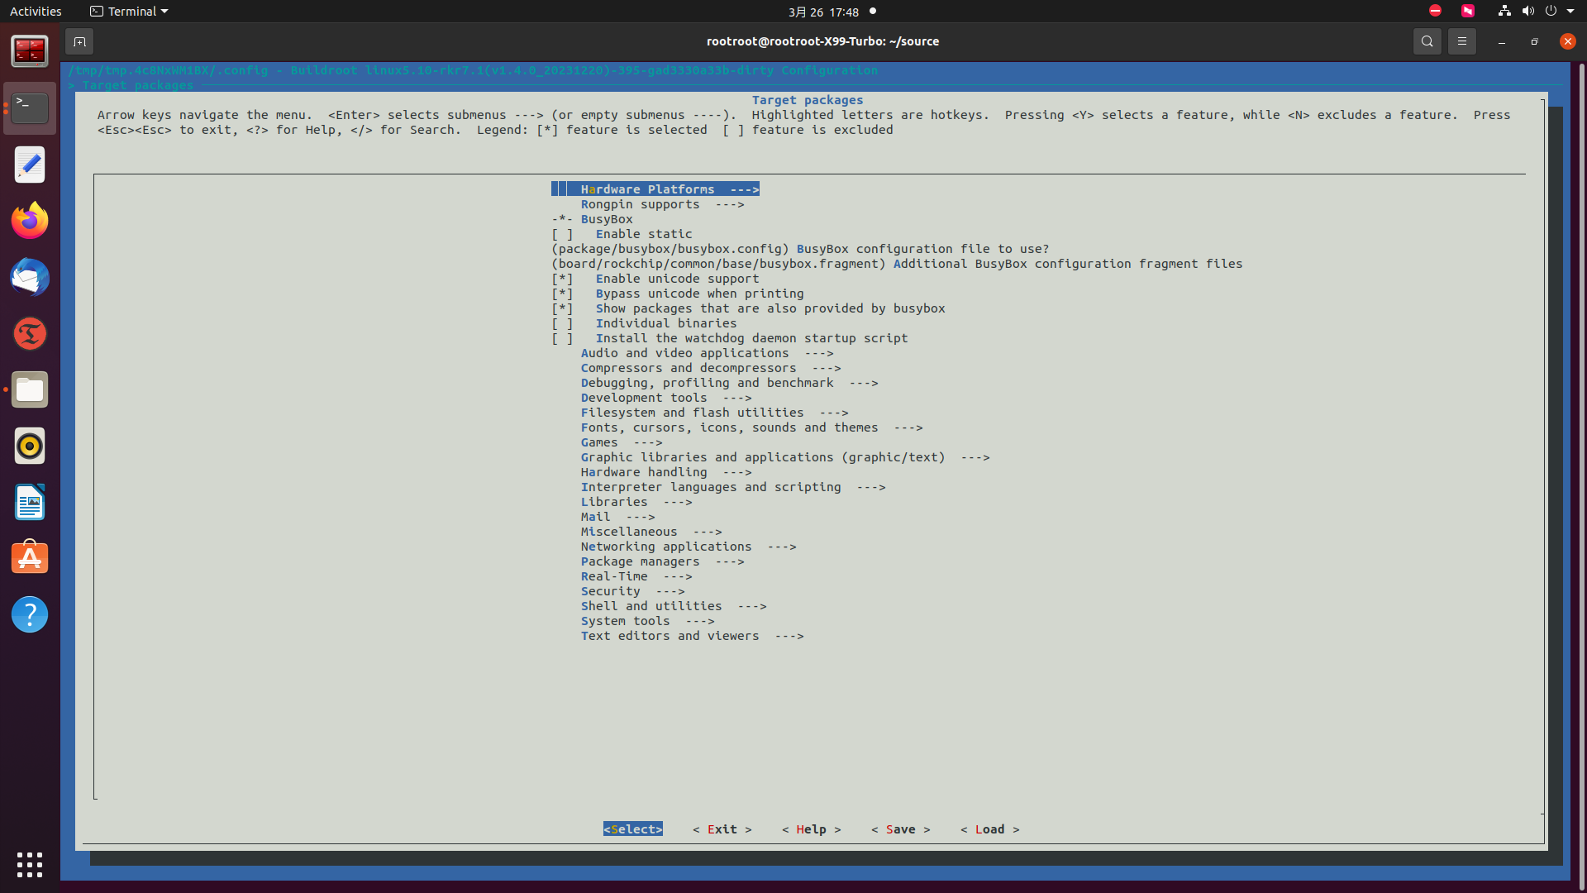The image size is (1587, 893).
Task: Toggle Individual binaries option
Action: [x=562, y=323]
